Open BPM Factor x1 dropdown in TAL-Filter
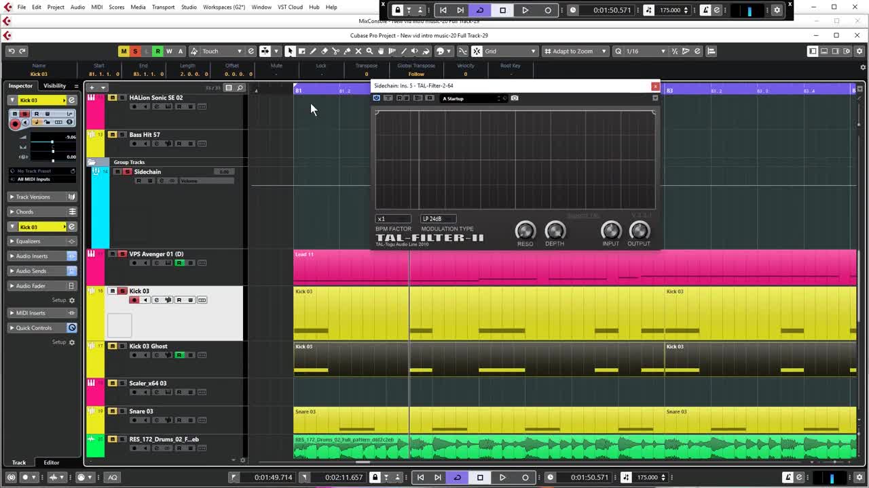Screen dimensions: 869x488 tap(393, 218)
